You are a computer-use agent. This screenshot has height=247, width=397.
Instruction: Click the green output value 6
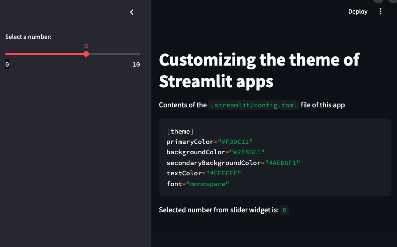(285, 210)
